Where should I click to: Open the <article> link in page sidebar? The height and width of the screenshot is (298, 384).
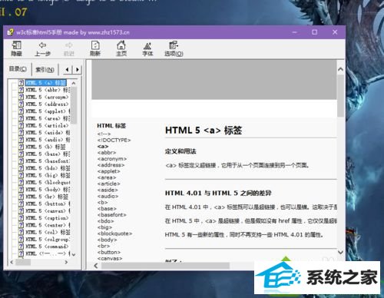109,184
